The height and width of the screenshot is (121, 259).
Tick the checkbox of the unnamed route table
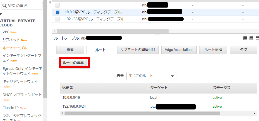pyautogui.click(x=57, y=5)
